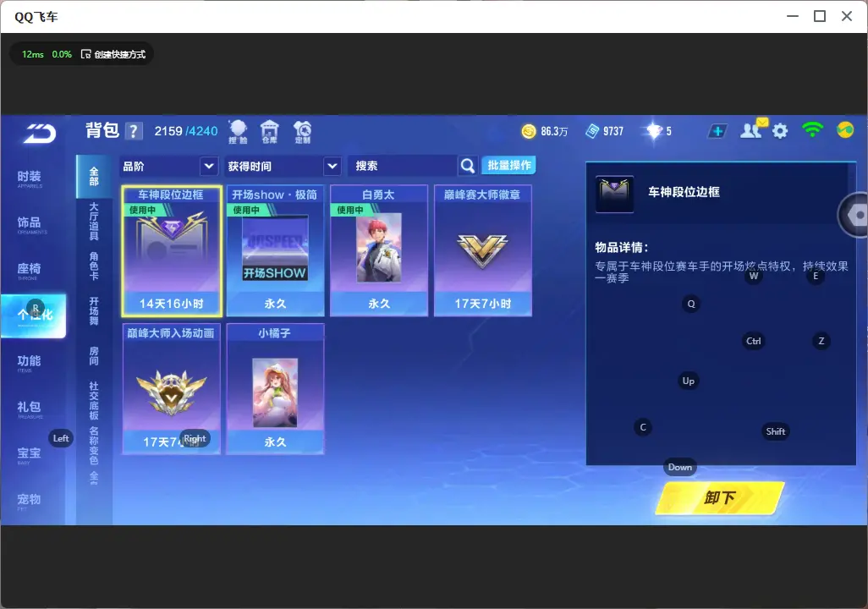Open the 品阶 grade dropdown
868x609 pixels.
pyautogui.click(x=168, y=166)
